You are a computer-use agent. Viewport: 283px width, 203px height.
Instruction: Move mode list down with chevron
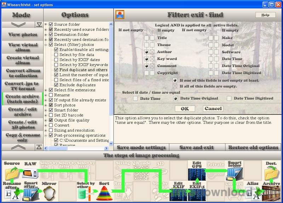[x=18, y=24]
